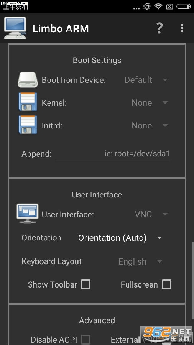Open the Kernel None dropdown

point(150,102)
